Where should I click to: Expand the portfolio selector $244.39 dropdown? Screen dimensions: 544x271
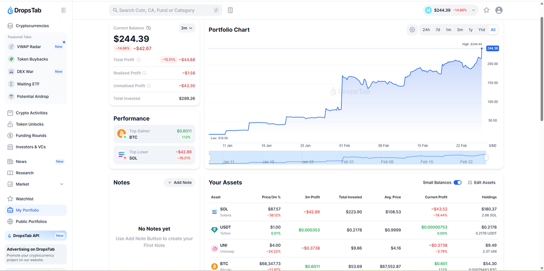450,10
